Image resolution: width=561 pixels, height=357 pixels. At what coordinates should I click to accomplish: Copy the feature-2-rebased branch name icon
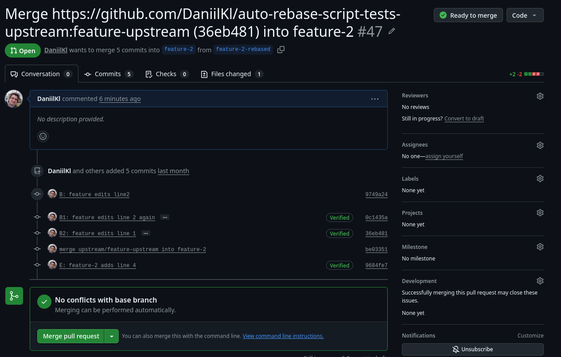[x=281, y=50]
